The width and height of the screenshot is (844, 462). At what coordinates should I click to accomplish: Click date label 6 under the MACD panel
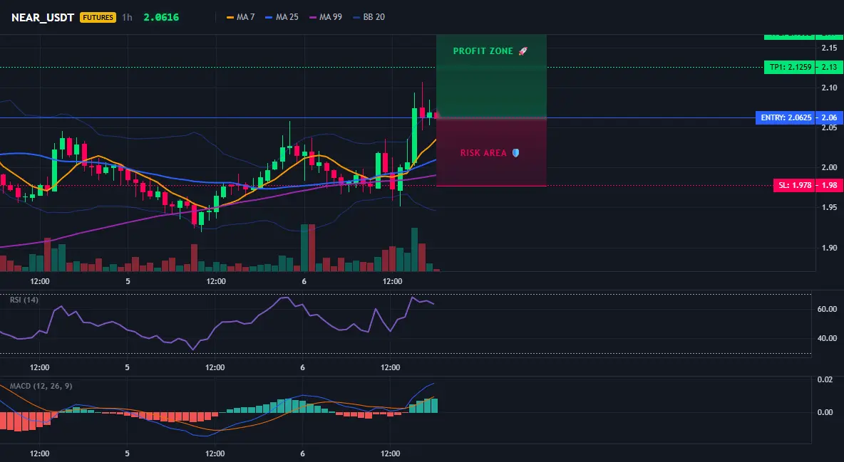(x=302, y=453)
